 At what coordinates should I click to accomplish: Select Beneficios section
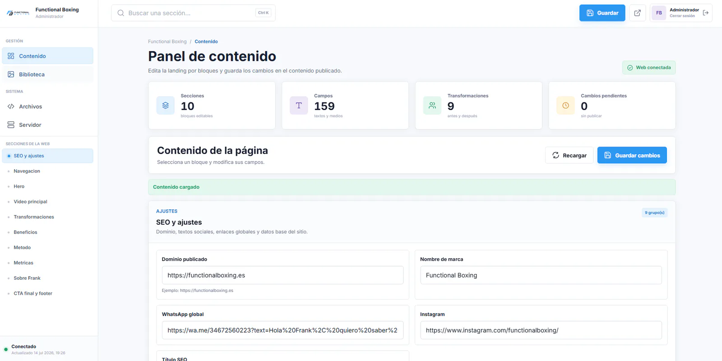(x=47, y=232)
